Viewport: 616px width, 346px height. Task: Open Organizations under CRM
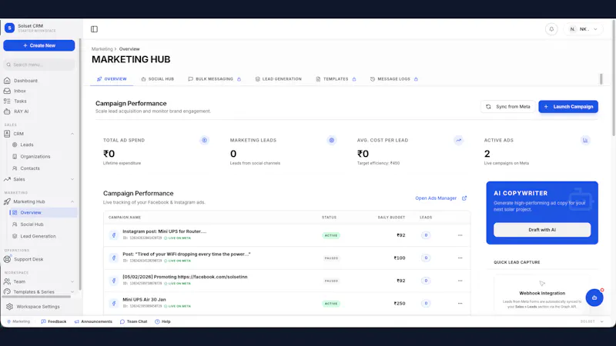tap(35, 157)
